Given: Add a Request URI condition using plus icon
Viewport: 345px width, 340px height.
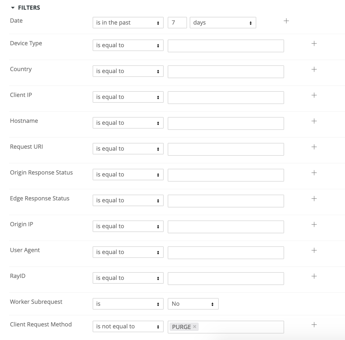Looking at the screenshot, I should (314, 146).
